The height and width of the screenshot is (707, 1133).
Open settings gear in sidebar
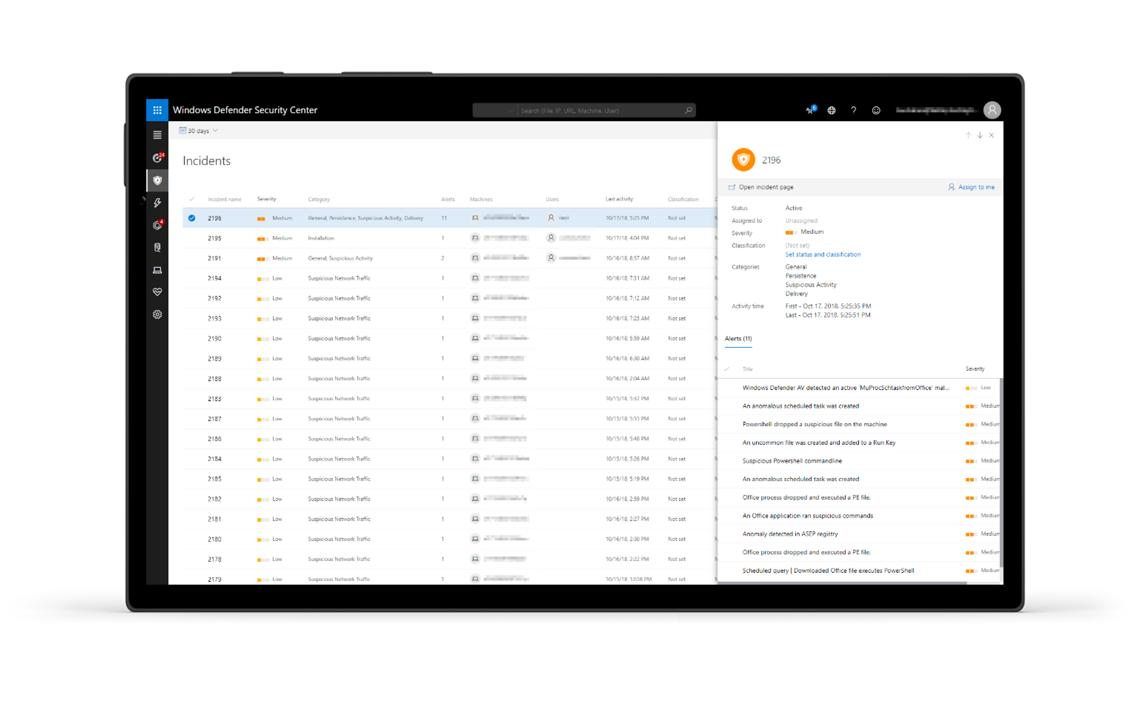tap(157, 314)
